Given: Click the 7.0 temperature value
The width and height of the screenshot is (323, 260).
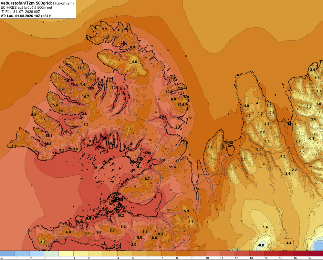Looking at the screenshot, I should (x=61, y=111).
